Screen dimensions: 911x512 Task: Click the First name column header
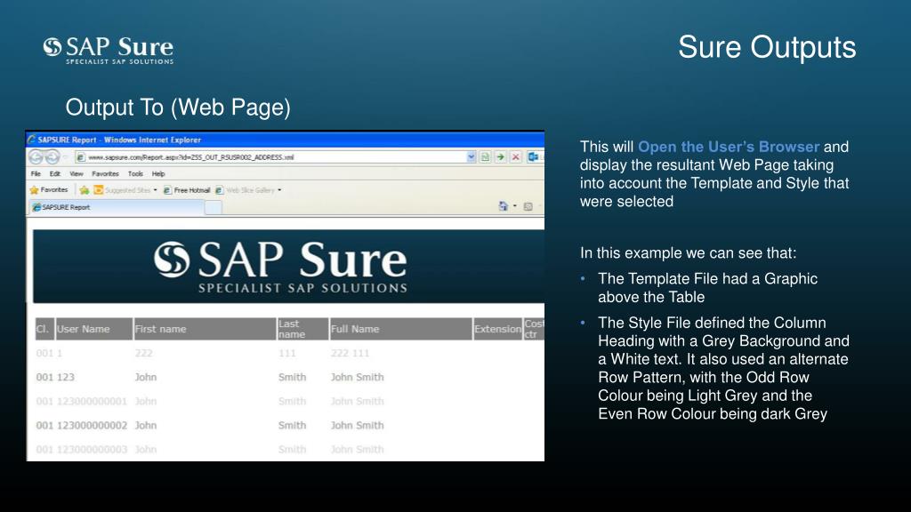(206, 329)
